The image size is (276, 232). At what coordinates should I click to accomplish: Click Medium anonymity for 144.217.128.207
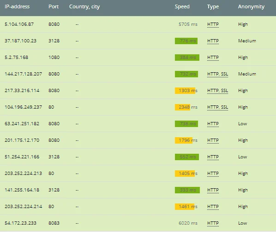click(x=247, y=74)
